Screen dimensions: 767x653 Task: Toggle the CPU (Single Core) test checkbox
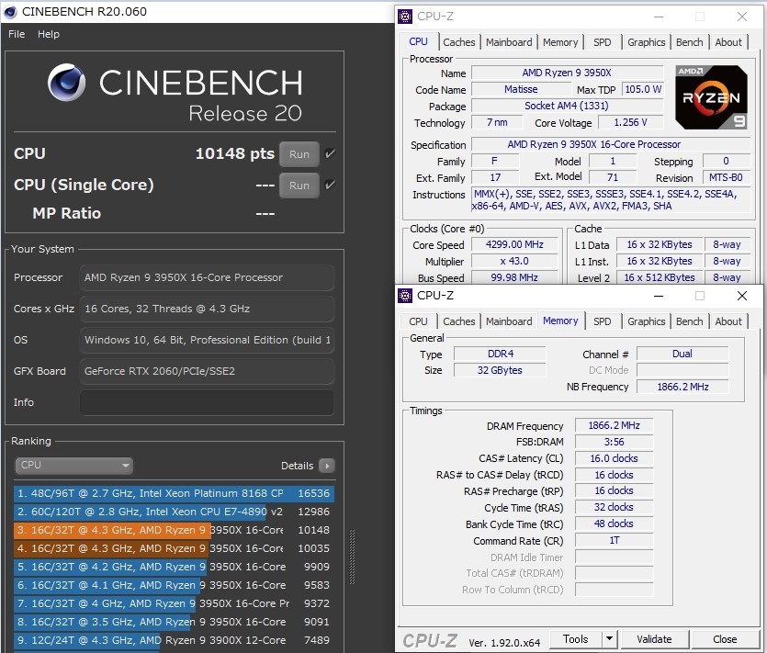click(330, 185)
